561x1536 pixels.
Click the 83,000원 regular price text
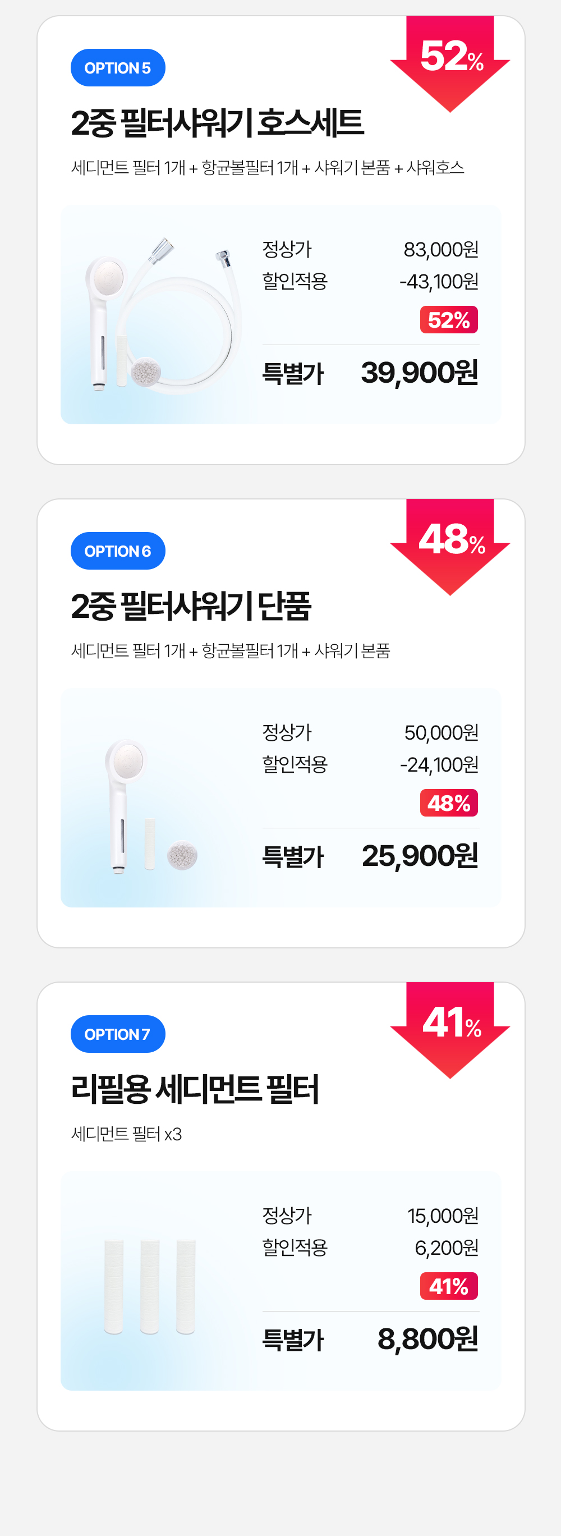click(x=441, y=249)
